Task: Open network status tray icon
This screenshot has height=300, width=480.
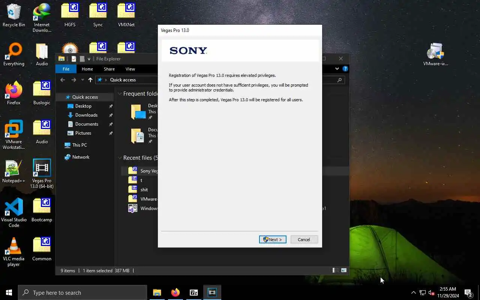Action: pyautogui.click(x=423, y=292)
